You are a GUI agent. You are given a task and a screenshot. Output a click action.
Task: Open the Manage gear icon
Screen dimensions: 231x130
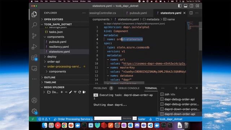pos(34,111)
